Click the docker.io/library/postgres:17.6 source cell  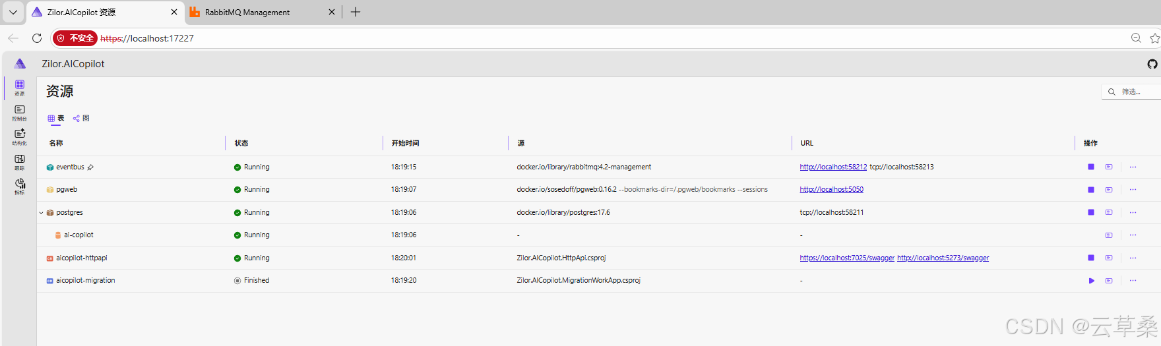[563, 213]
